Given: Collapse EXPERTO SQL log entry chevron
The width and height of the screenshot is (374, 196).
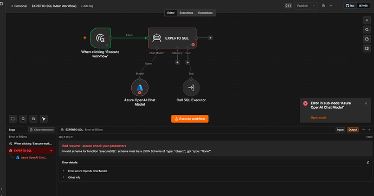Looking at the screenshot, I should click(51, 151).
